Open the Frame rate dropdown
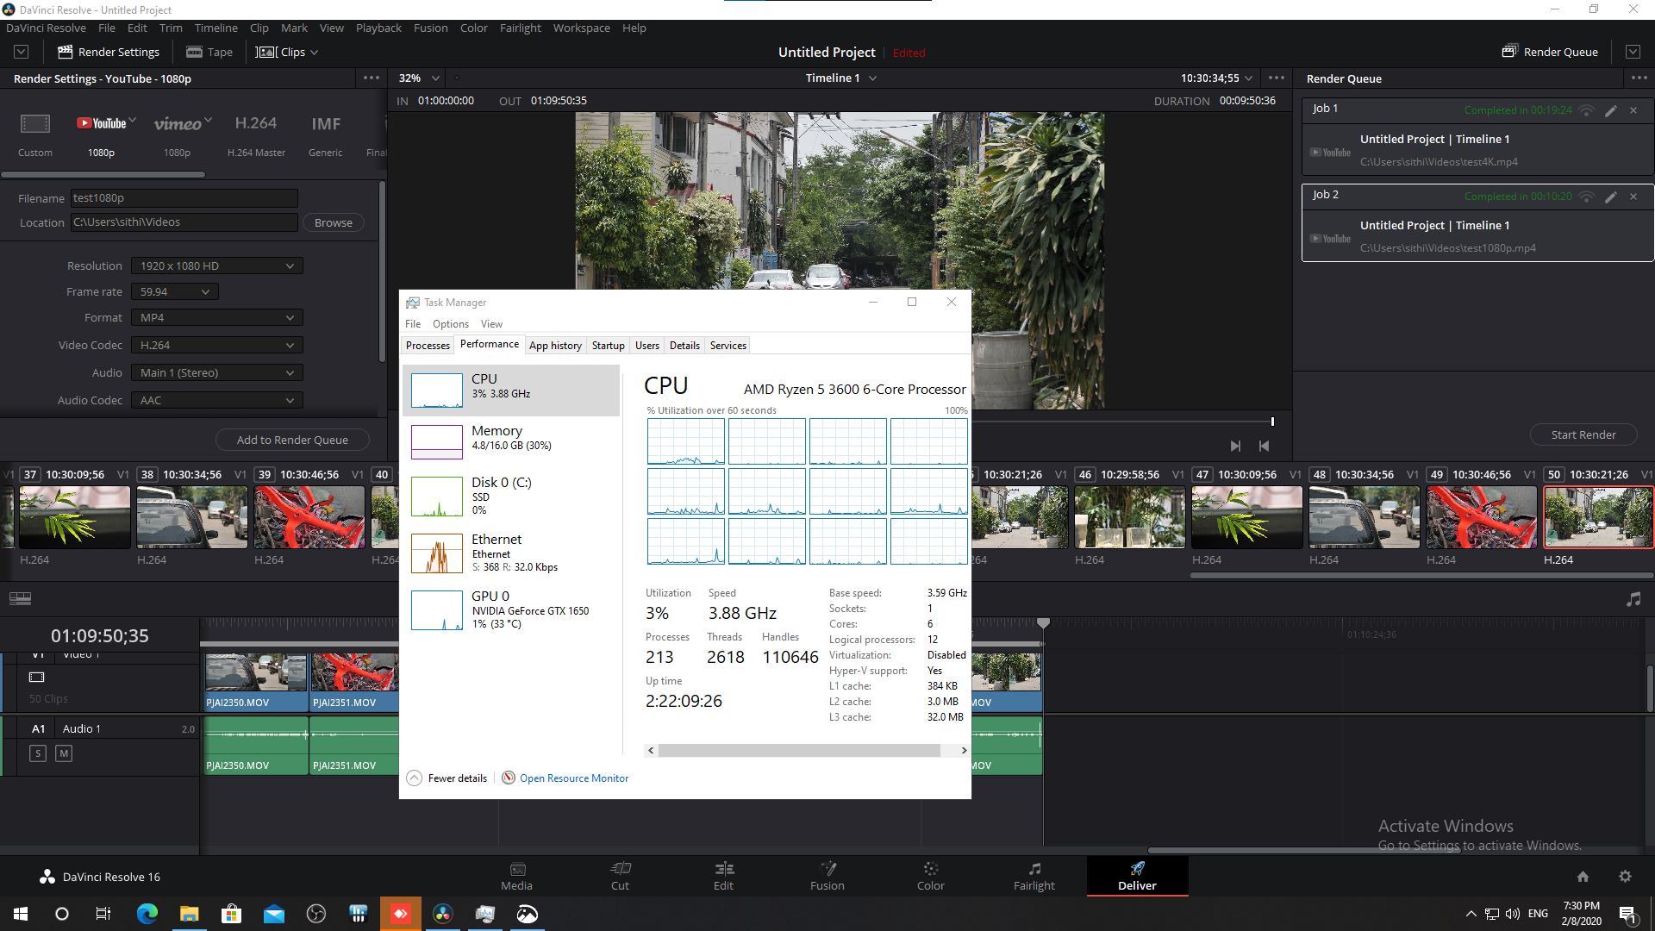 [x=175, y=292]
